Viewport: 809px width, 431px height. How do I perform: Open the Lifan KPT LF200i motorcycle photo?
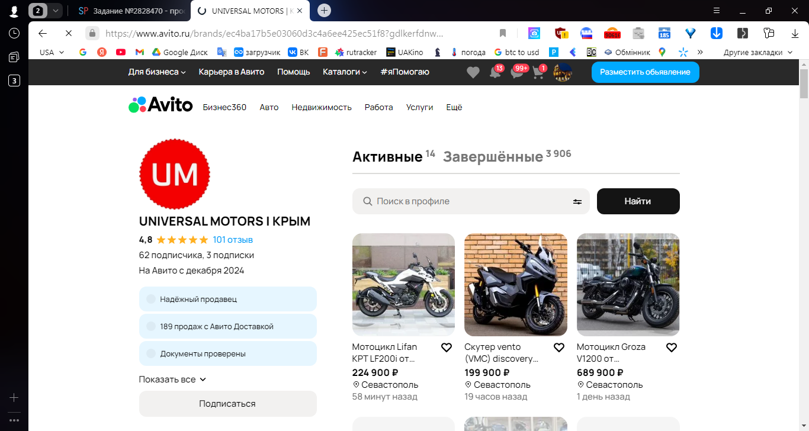pos(403,285)
